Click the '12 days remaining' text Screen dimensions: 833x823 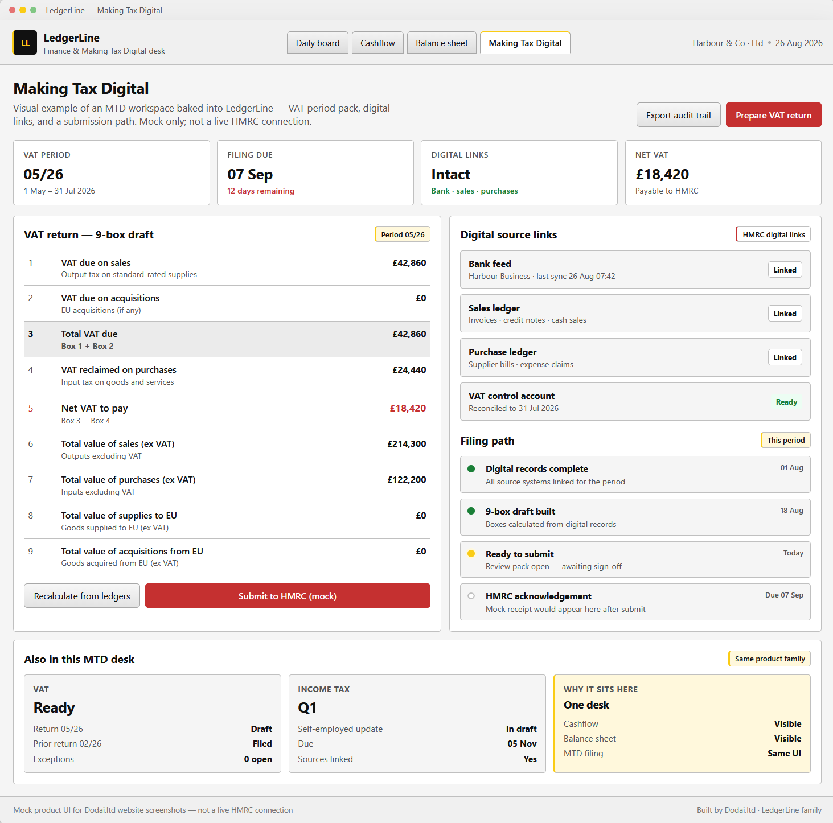(x=261, y=191)
